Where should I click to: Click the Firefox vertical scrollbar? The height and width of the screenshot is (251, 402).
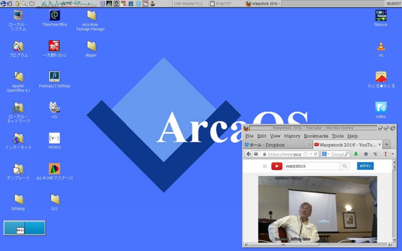coord(394,201)
